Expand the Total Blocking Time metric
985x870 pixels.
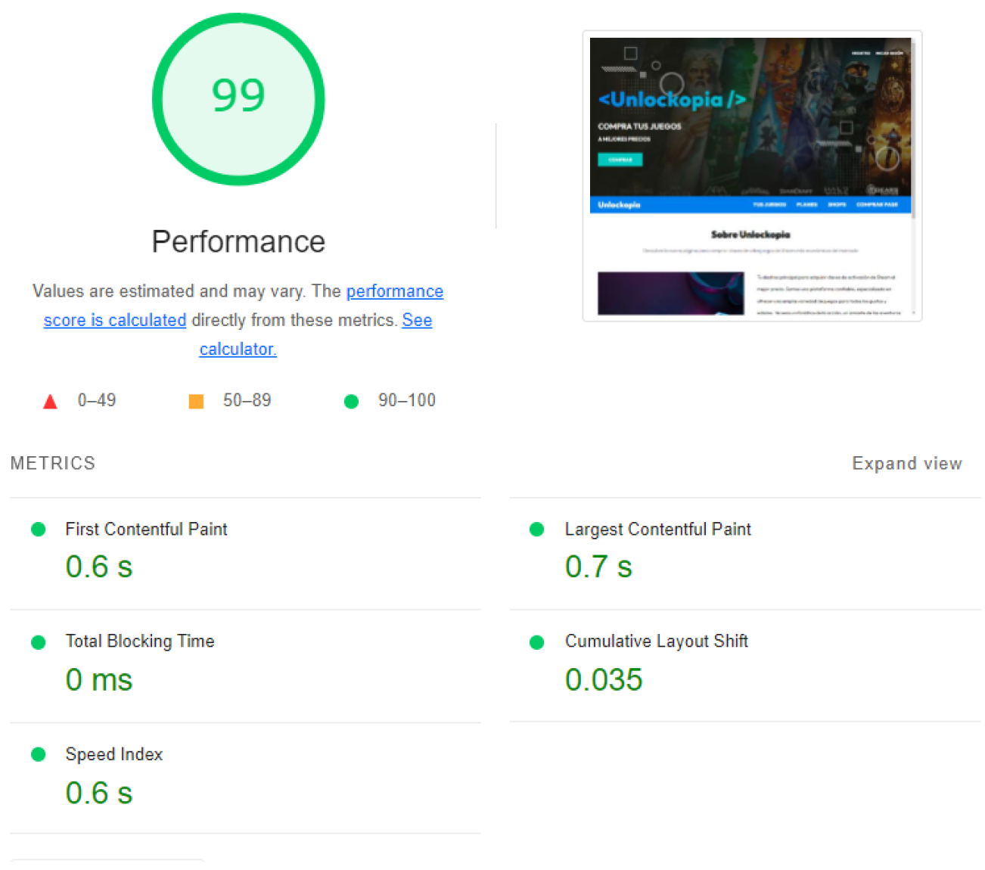140,642
